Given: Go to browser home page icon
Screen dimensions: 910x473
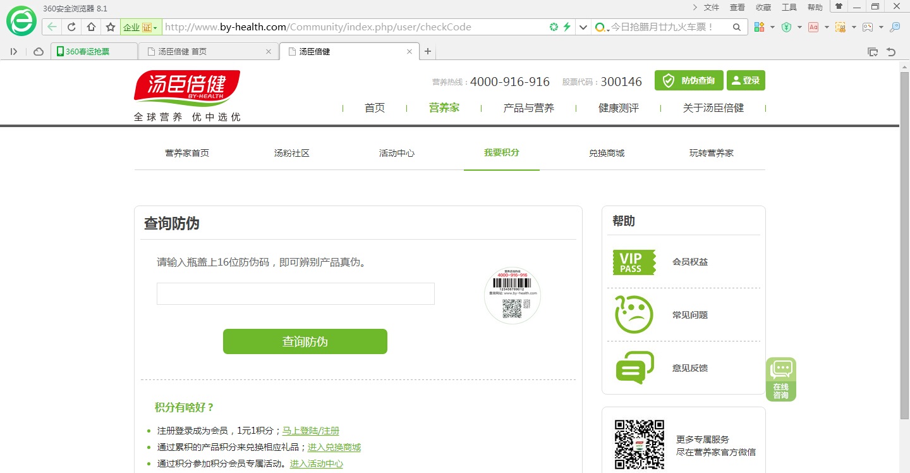Looking at the screenshot, I should (x=91, y=27).
